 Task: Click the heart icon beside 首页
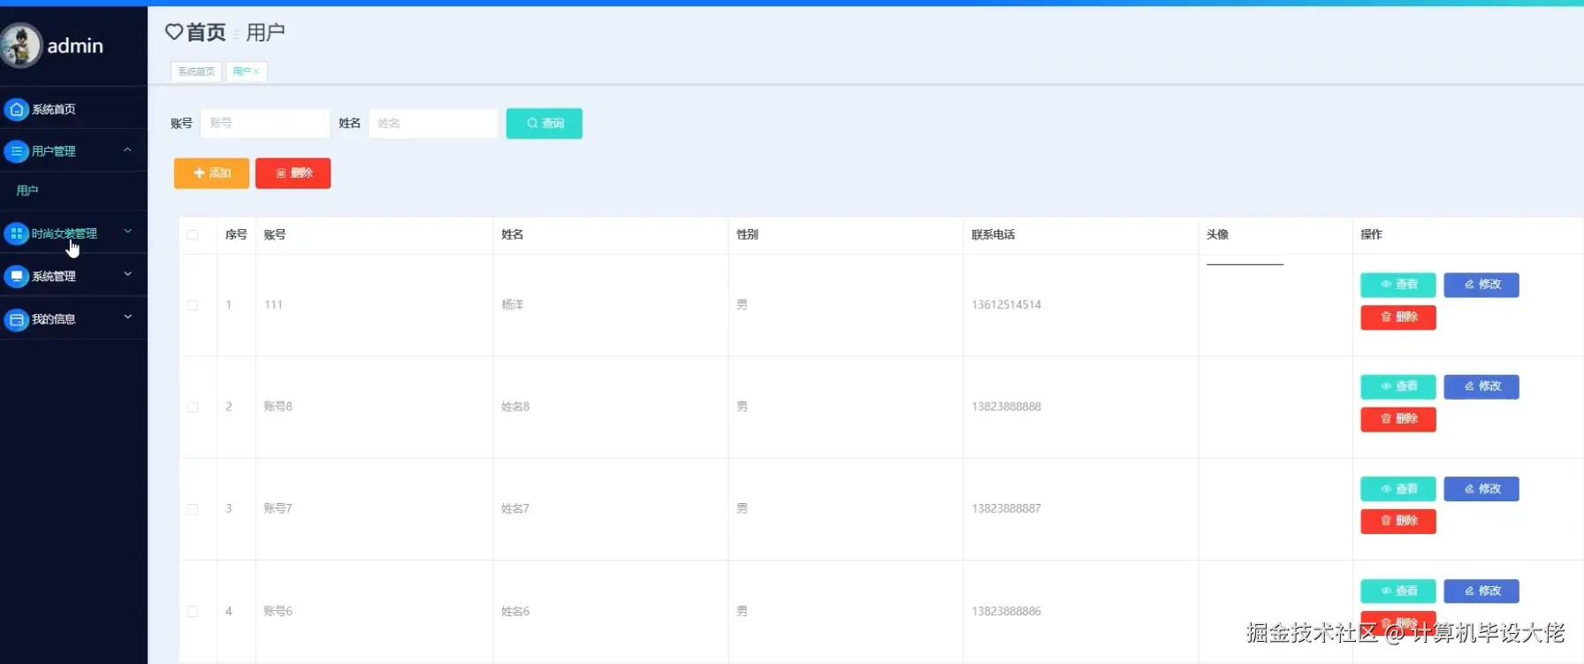pos(174,33)
